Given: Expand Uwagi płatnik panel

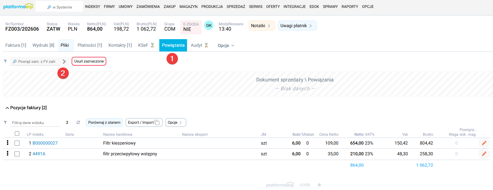Looking at the screenshot, I should point(297,26).
